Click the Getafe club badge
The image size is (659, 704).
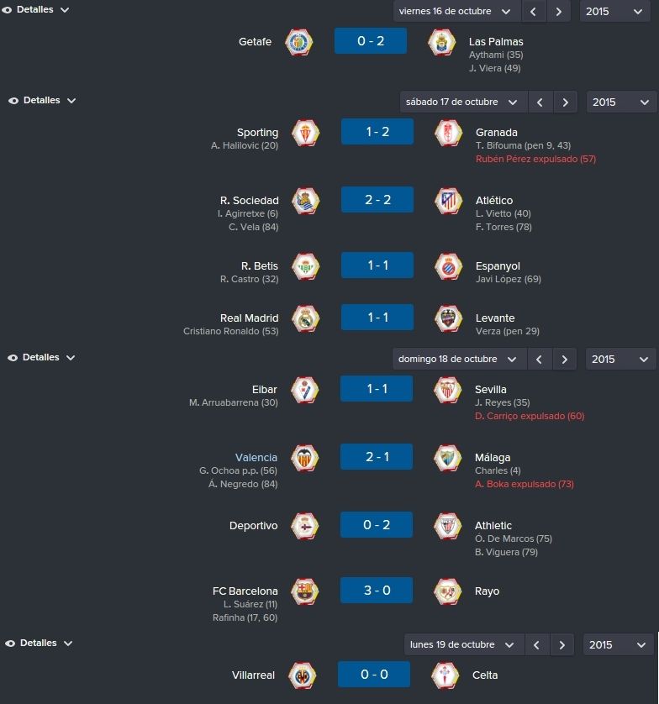[298, 42]
